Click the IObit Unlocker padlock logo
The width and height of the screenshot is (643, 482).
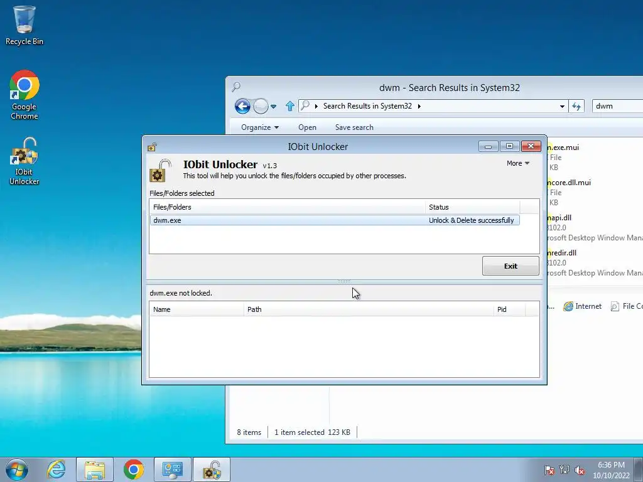pyautogui.click(x=160, y=171)
